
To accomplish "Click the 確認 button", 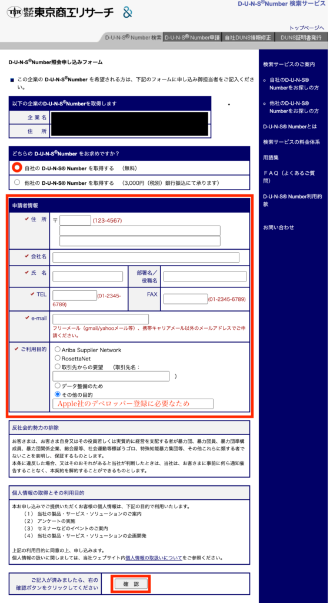I will point(131,584).
